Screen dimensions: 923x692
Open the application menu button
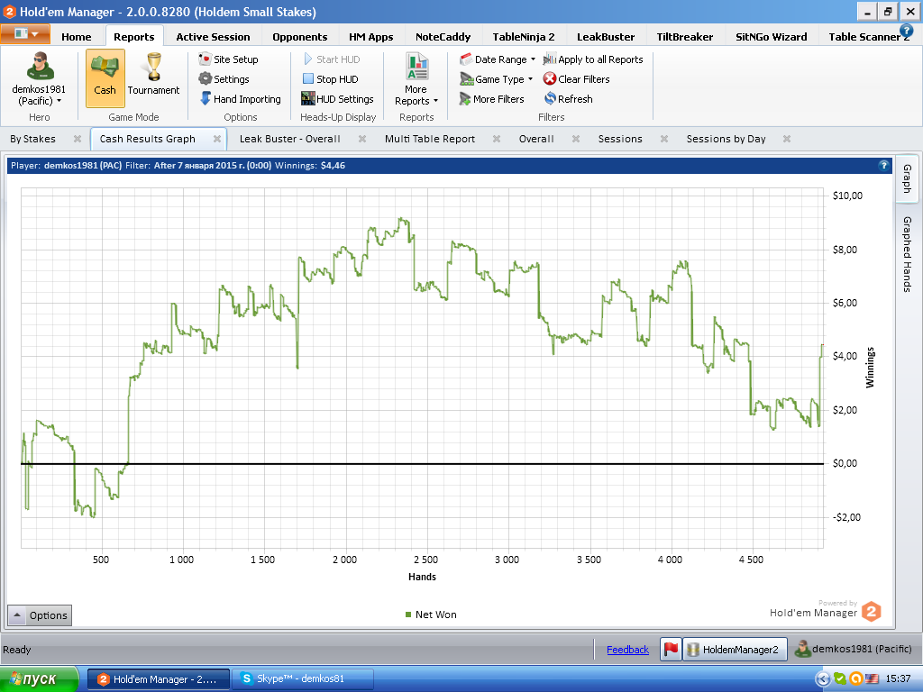(24, 34)
